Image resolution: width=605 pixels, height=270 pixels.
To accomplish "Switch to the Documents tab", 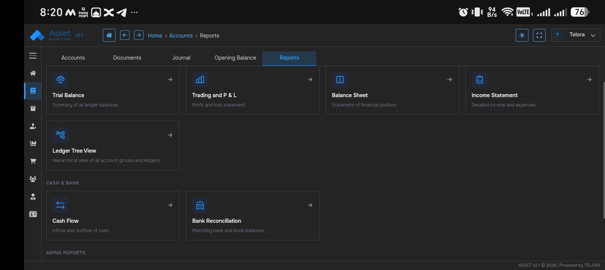I will point(127,58).
